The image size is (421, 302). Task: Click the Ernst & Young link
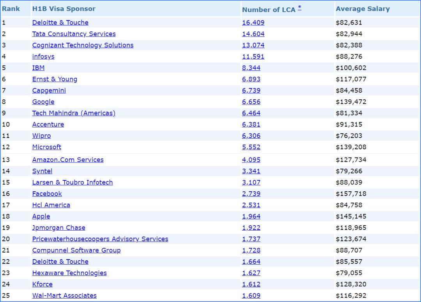tap(55, 79)
